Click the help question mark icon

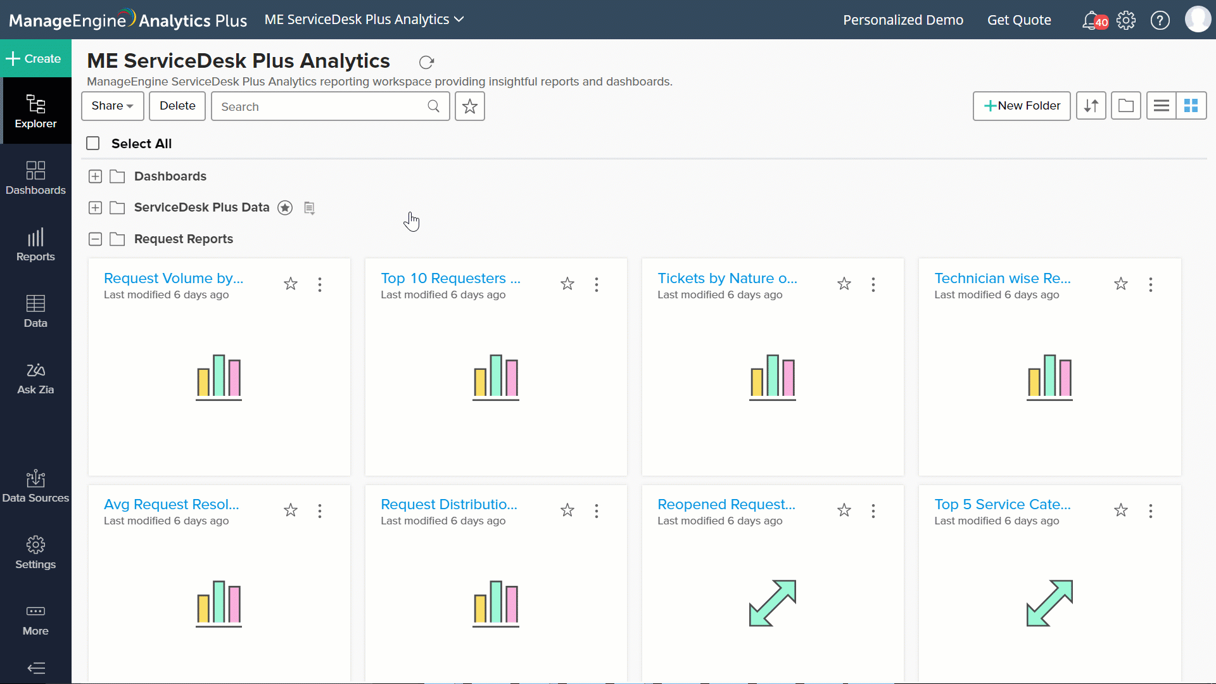[1160, 20]
